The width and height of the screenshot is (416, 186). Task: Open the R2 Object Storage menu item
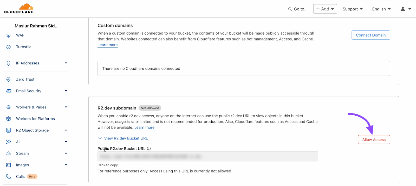32,130
